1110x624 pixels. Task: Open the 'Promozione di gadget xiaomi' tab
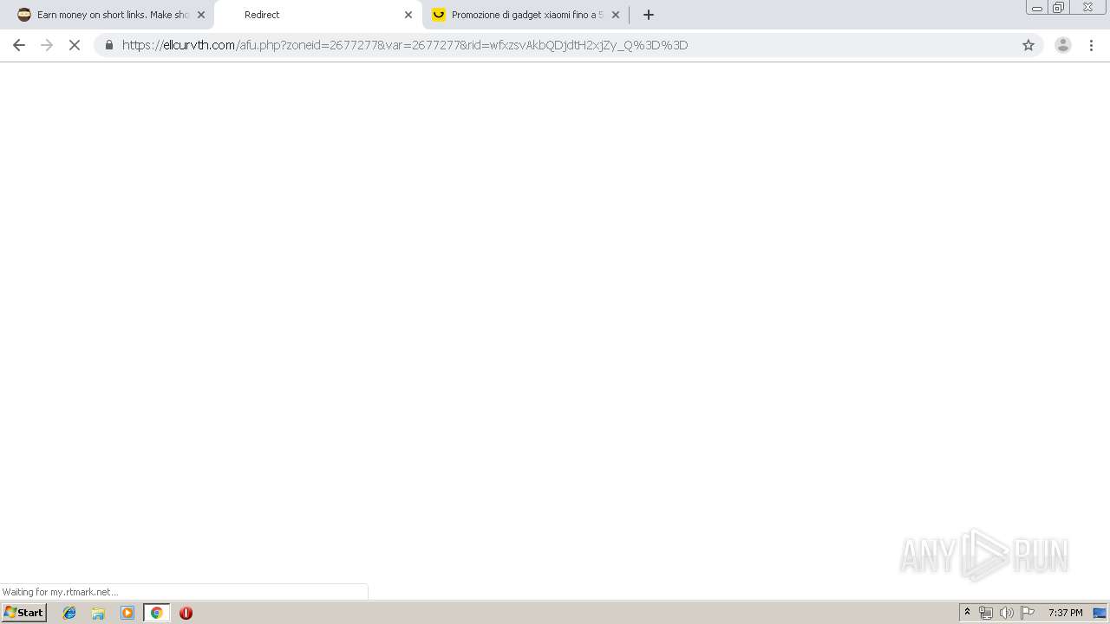pyautogui.click(x=525, y=15)
